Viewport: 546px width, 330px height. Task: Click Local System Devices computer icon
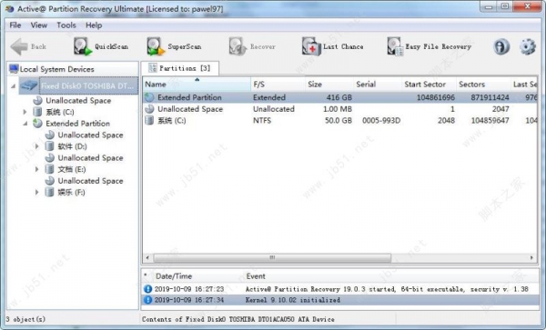[14, 69]
